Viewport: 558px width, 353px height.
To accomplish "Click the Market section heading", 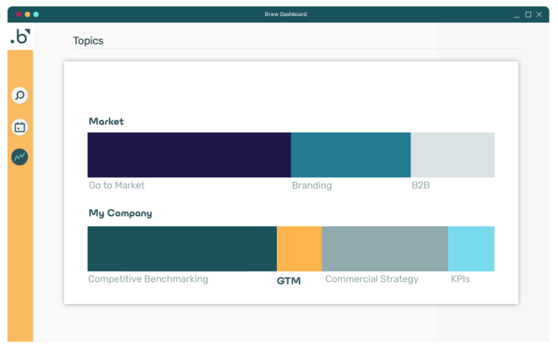I will [x=106, y=121].
